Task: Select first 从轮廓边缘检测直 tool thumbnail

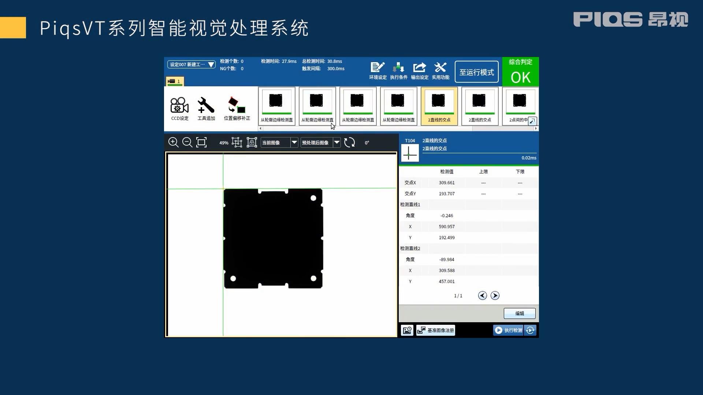Action: (276, 106)
